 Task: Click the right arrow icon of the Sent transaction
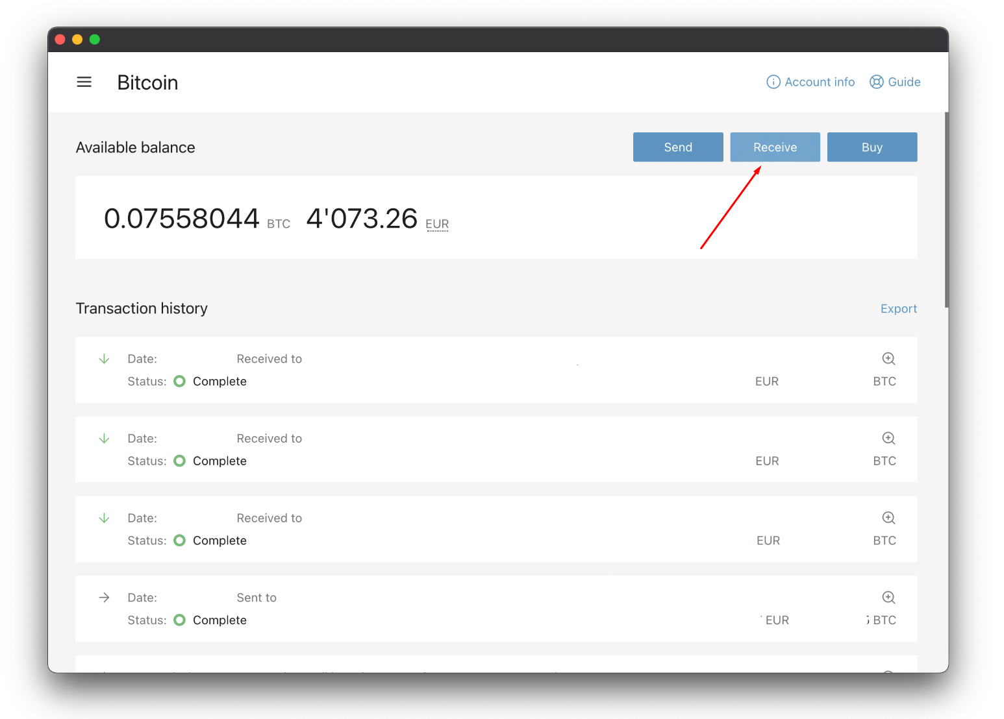(x=104, y=598)
